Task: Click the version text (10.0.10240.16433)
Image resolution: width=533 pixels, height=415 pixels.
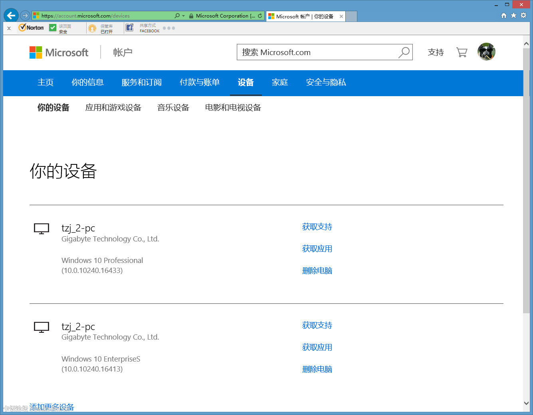Action: (x=92, y=270)
